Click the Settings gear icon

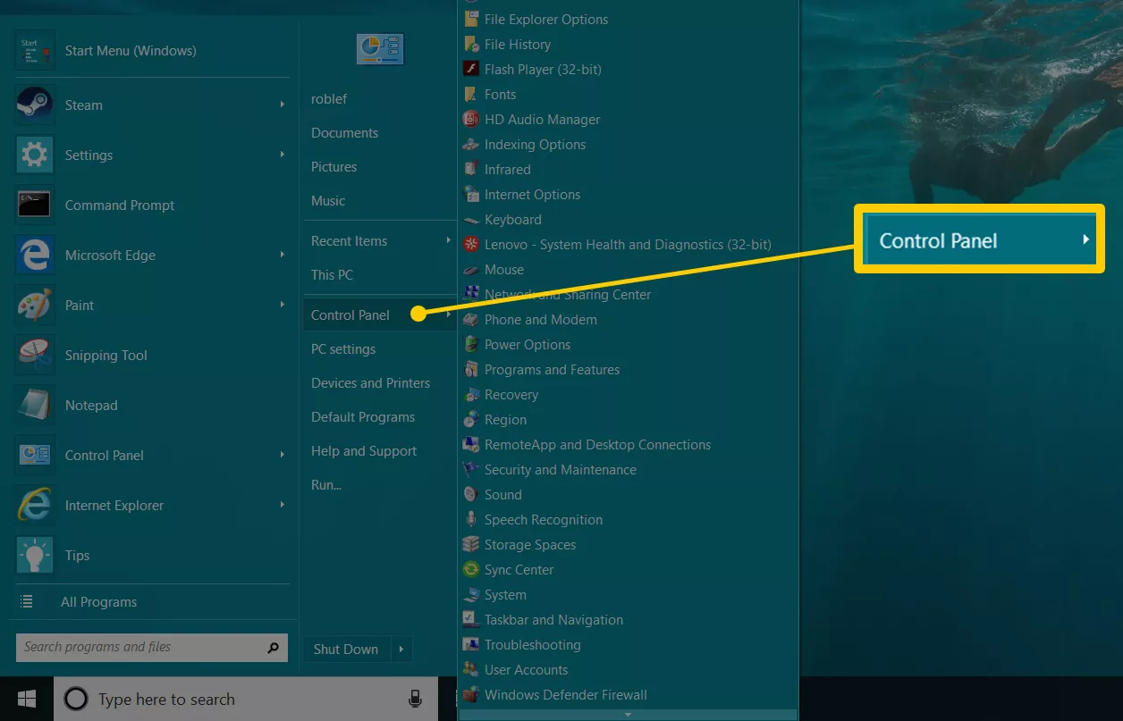(x=35, y=155)
